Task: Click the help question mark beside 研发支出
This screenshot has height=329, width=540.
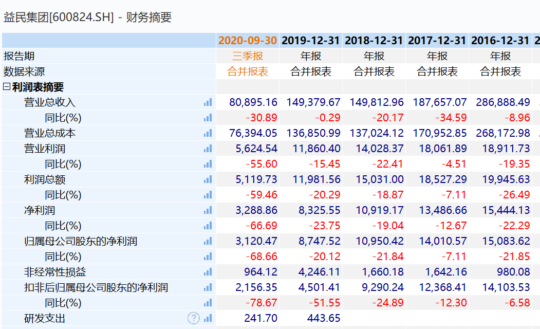Action: 193,318
